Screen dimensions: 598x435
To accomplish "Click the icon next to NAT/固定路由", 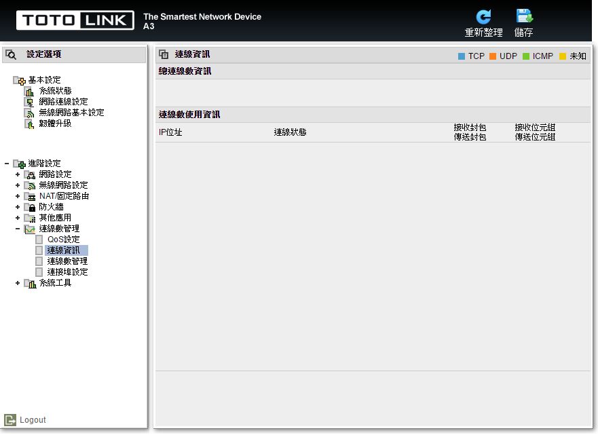I will click(x=30, y=196).
